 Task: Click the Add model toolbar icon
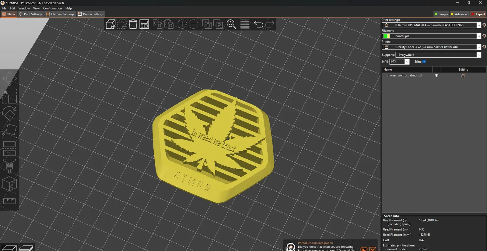click(x=111, y=24)
